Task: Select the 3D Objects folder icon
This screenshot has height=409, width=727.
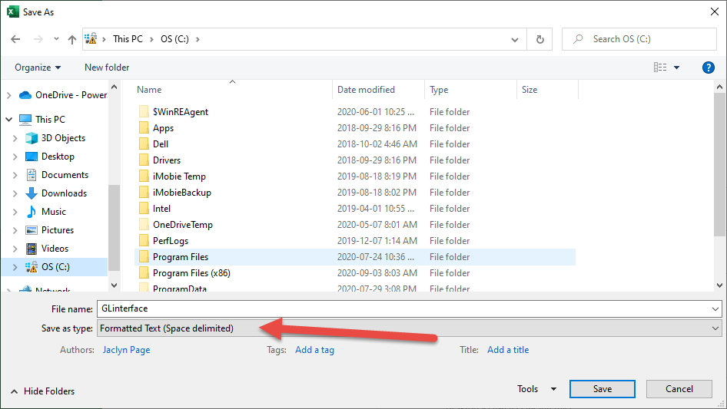Action: 32,138
